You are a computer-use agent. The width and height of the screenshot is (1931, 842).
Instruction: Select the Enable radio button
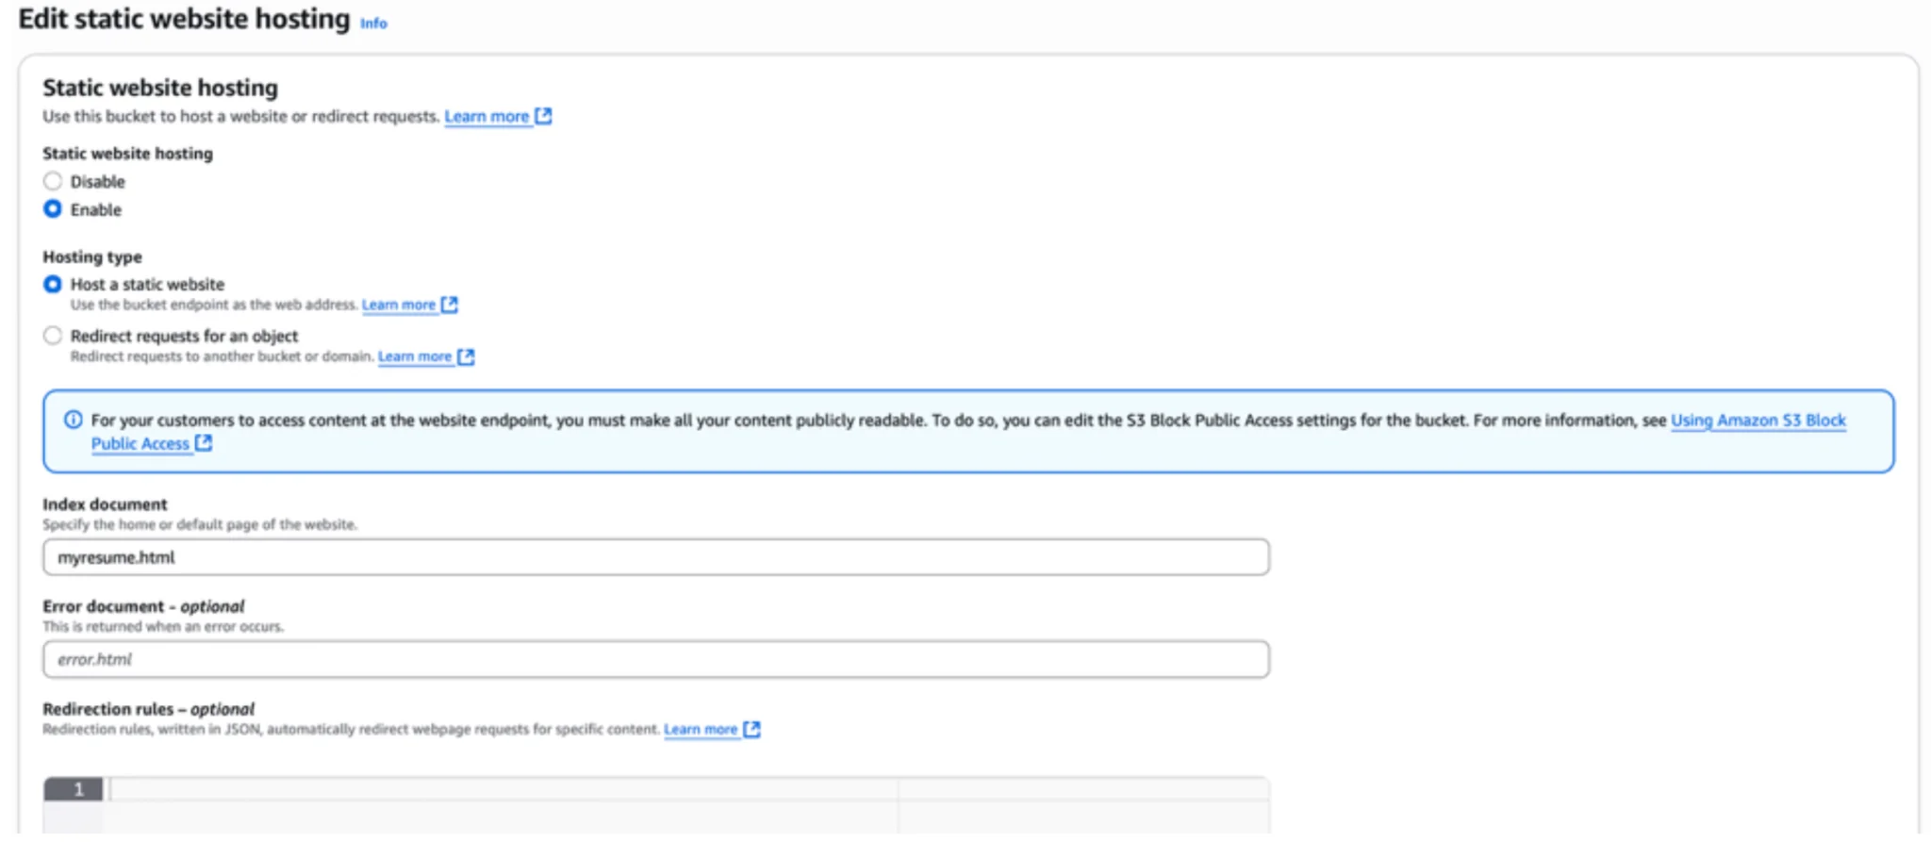click(x=53, y=209)
